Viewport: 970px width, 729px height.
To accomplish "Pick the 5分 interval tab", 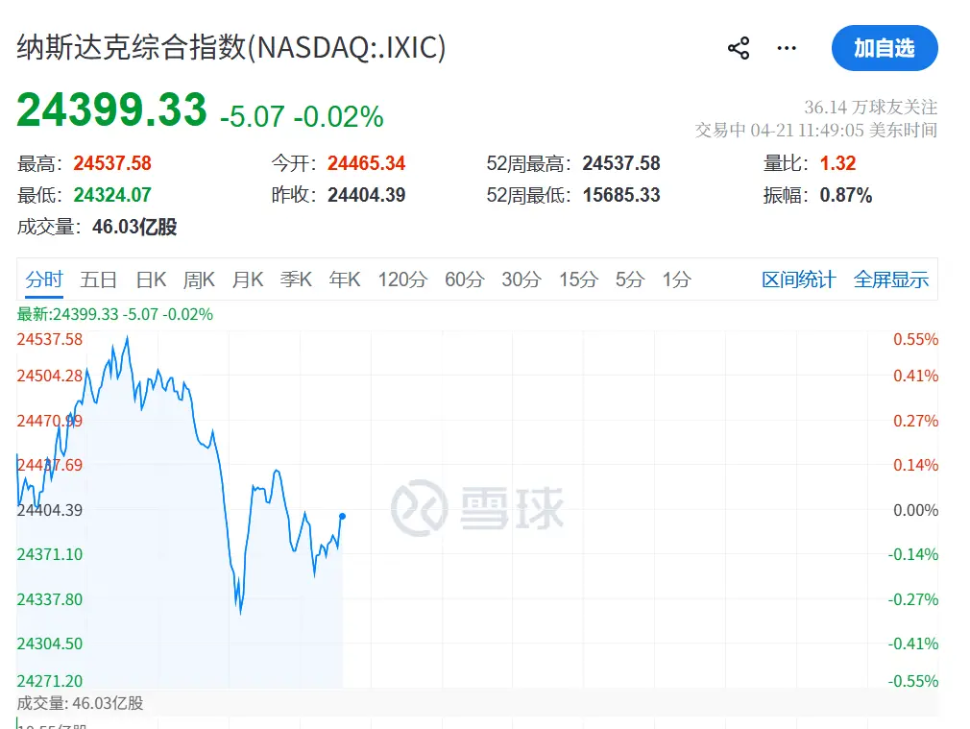I will tap(630, 279).
